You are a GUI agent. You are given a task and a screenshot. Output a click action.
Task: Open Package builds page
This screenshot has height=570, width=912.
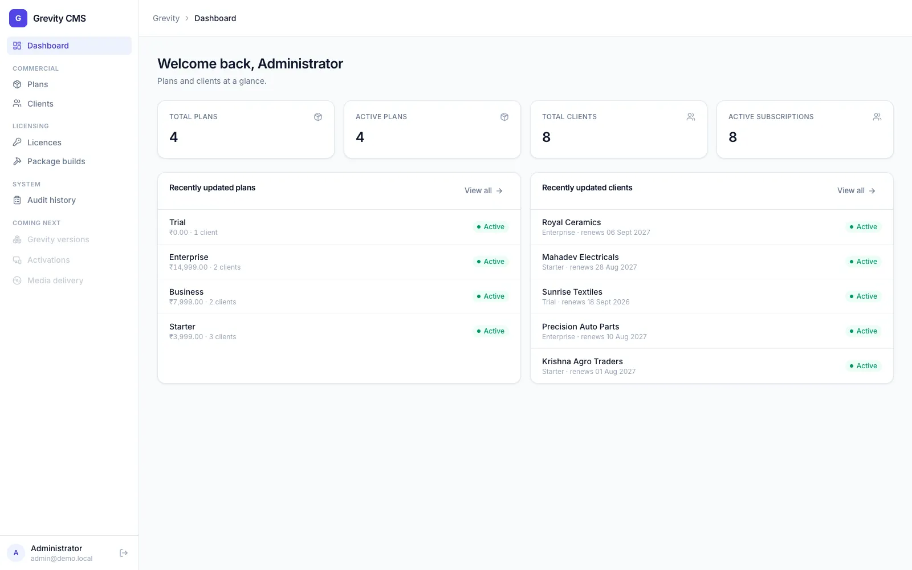click(x=69, y=161)
